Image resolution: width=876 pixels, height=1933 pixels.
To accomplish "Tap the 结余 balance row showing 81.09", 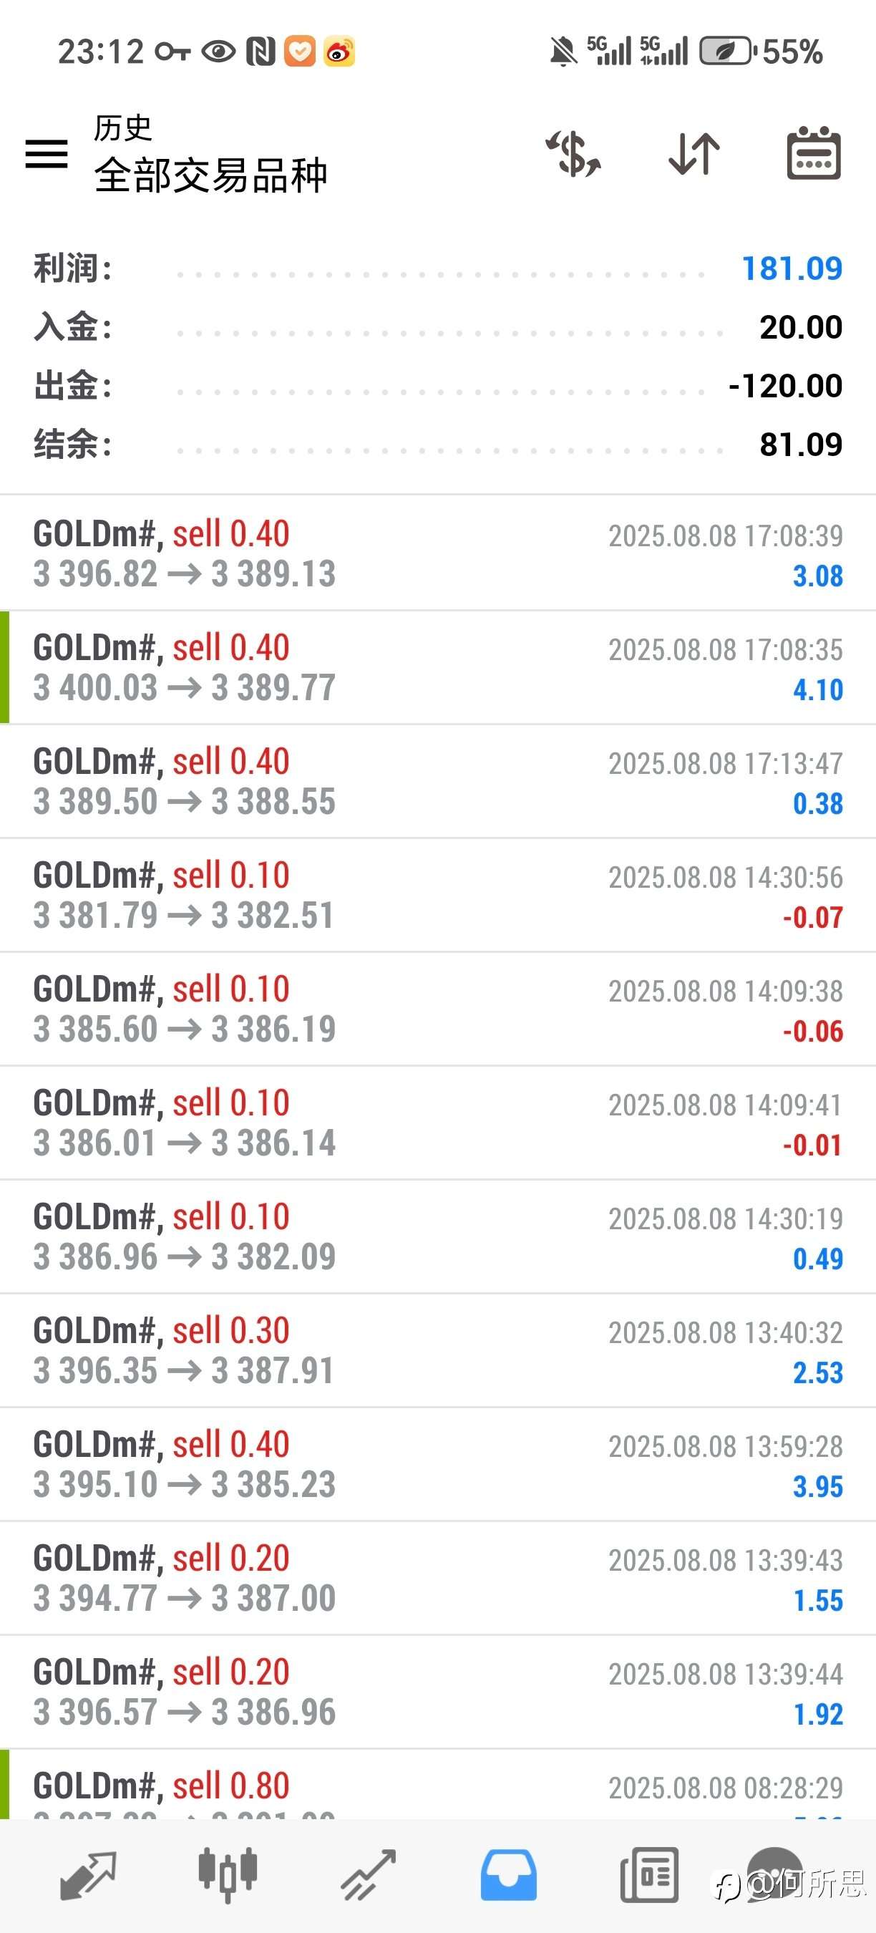I will tap(438, 444).
